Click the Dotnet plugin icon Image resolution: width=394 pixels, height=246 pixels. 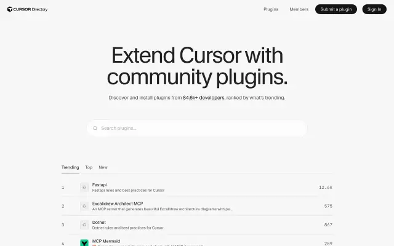click(84, 225)
